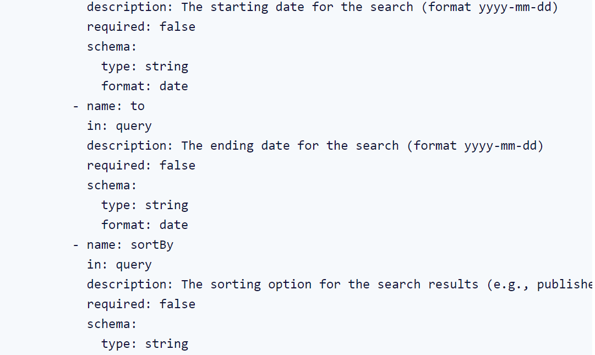Click "required: false" below the starting date description
The height and width of the screenshot is (355, 595).
pyautogui.click(x=141, y=27)
